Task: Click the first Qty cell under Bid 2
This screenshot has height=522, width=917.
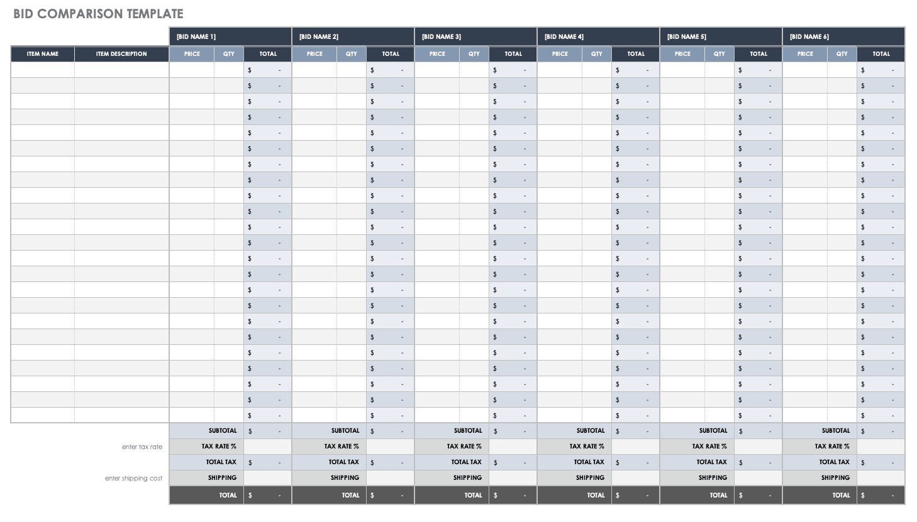Action: [x=351, y=70]
